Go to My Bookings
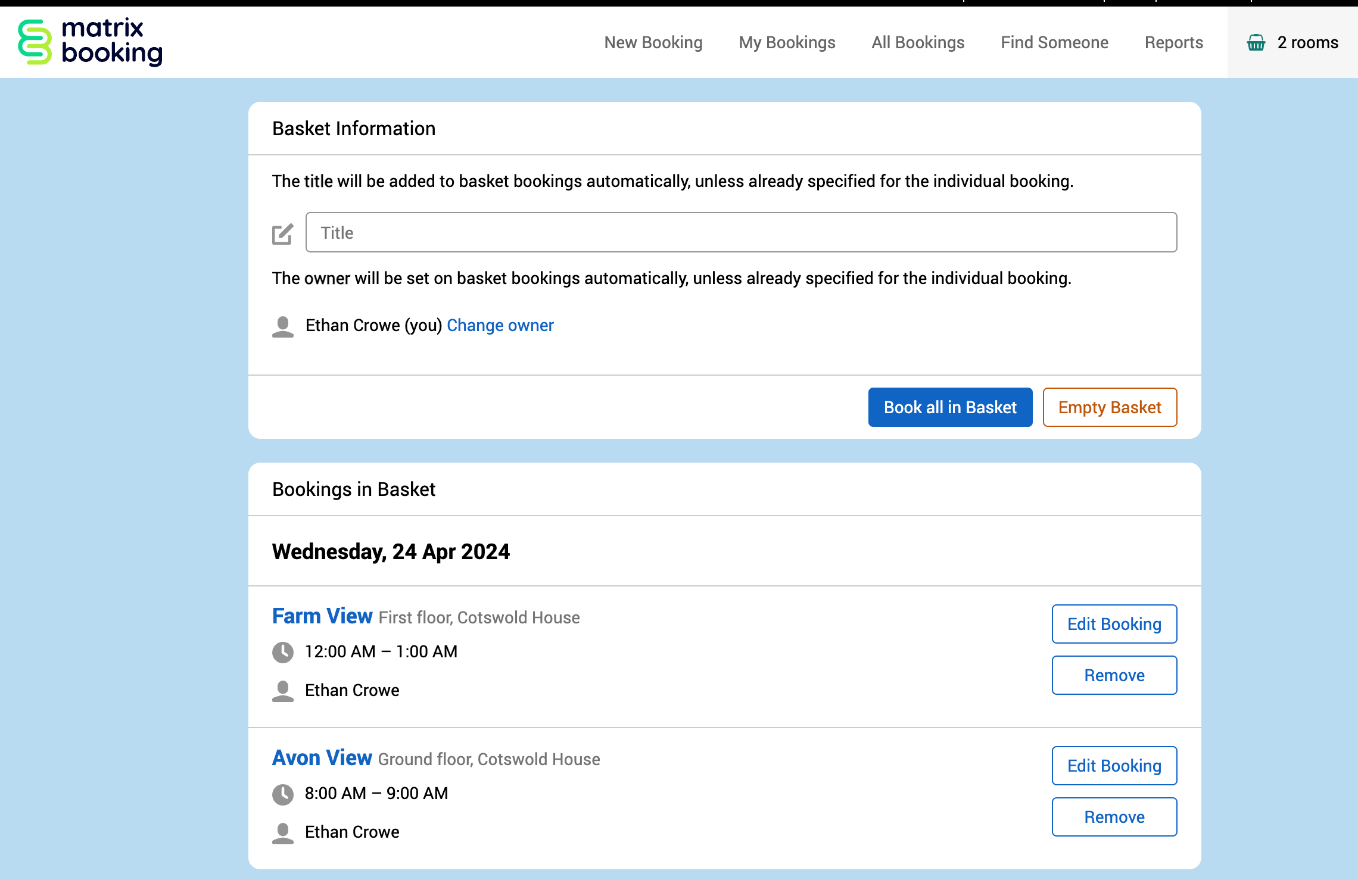This screenshot has width=1358, height=880. 787,42
